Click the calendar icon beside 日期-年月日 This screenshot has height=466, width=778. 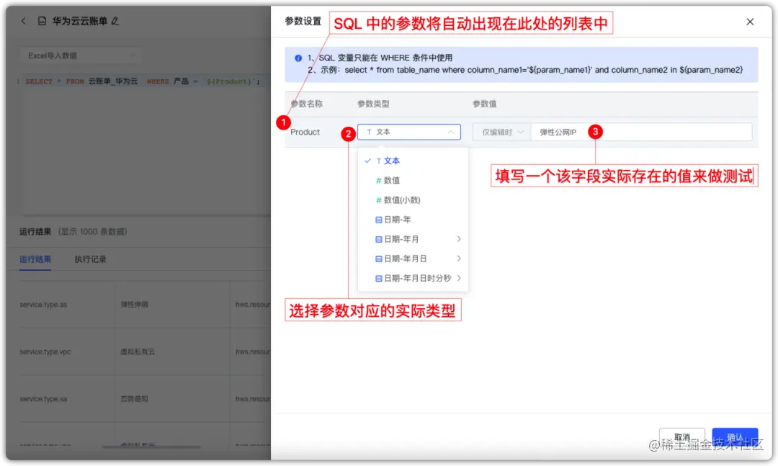pyautogui.click(x=379, y=259)
